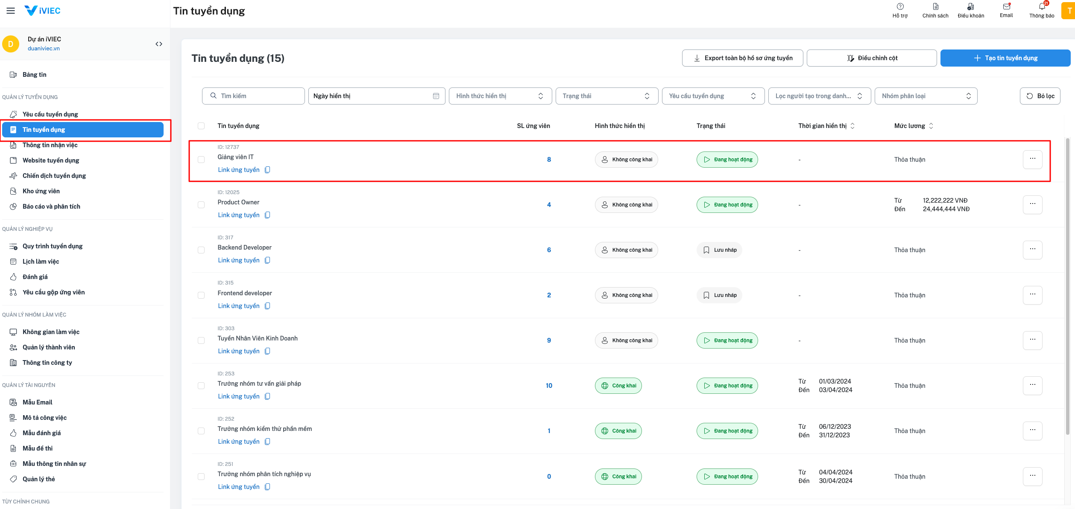Open Thông báo notification bell
The width and height of the screenshot is (1075, 509).
tap(1042, 7)
